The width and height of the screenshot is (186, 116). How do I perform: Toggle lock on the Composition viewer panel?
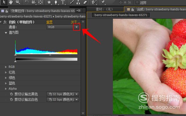click(133, 9)
